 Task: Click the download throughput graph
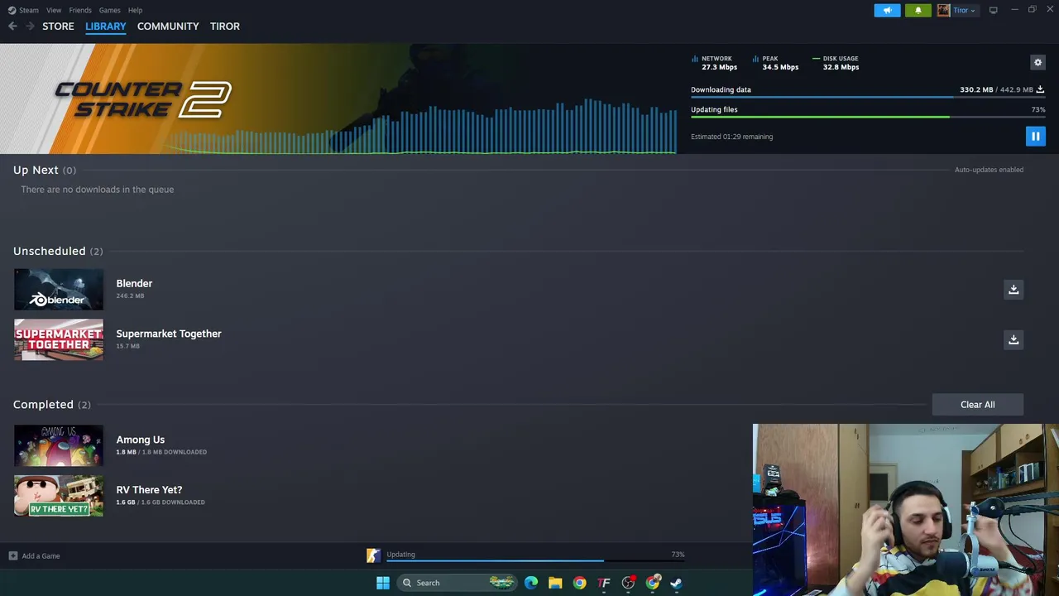(x=422, y=126)
